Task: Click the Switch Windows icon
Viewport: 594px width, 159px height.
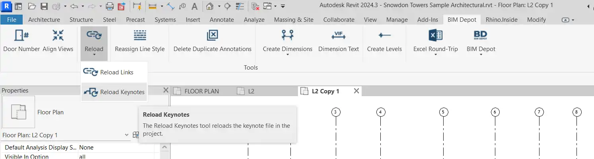Action: (x=267, y=6)
